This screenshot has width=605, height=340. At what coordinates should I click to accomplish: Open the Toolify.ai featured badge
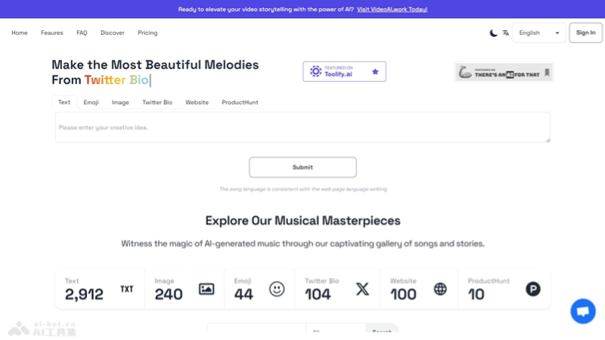point(344,72)
